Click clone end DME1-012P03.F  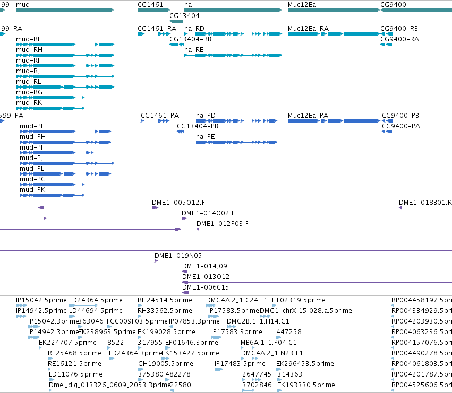click(x=198, y=229)
